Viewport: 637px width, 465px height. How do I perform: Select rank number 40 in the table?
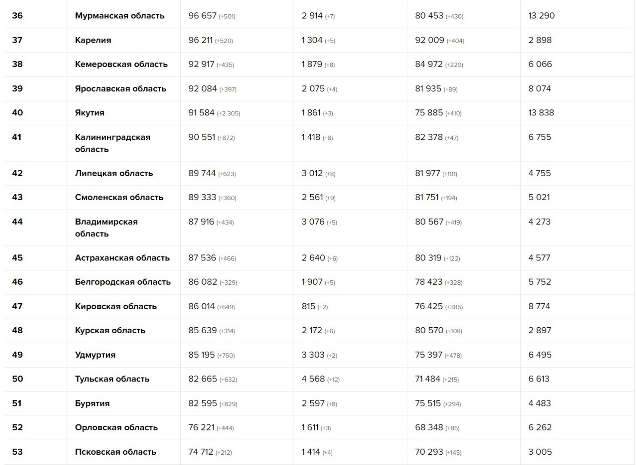click(x=18, y=113)
